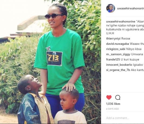Viewport: 144px width, 124px height.
Task: Click the uwasehirwahonorine name in the caption
Action: click(x=121, y=21)
